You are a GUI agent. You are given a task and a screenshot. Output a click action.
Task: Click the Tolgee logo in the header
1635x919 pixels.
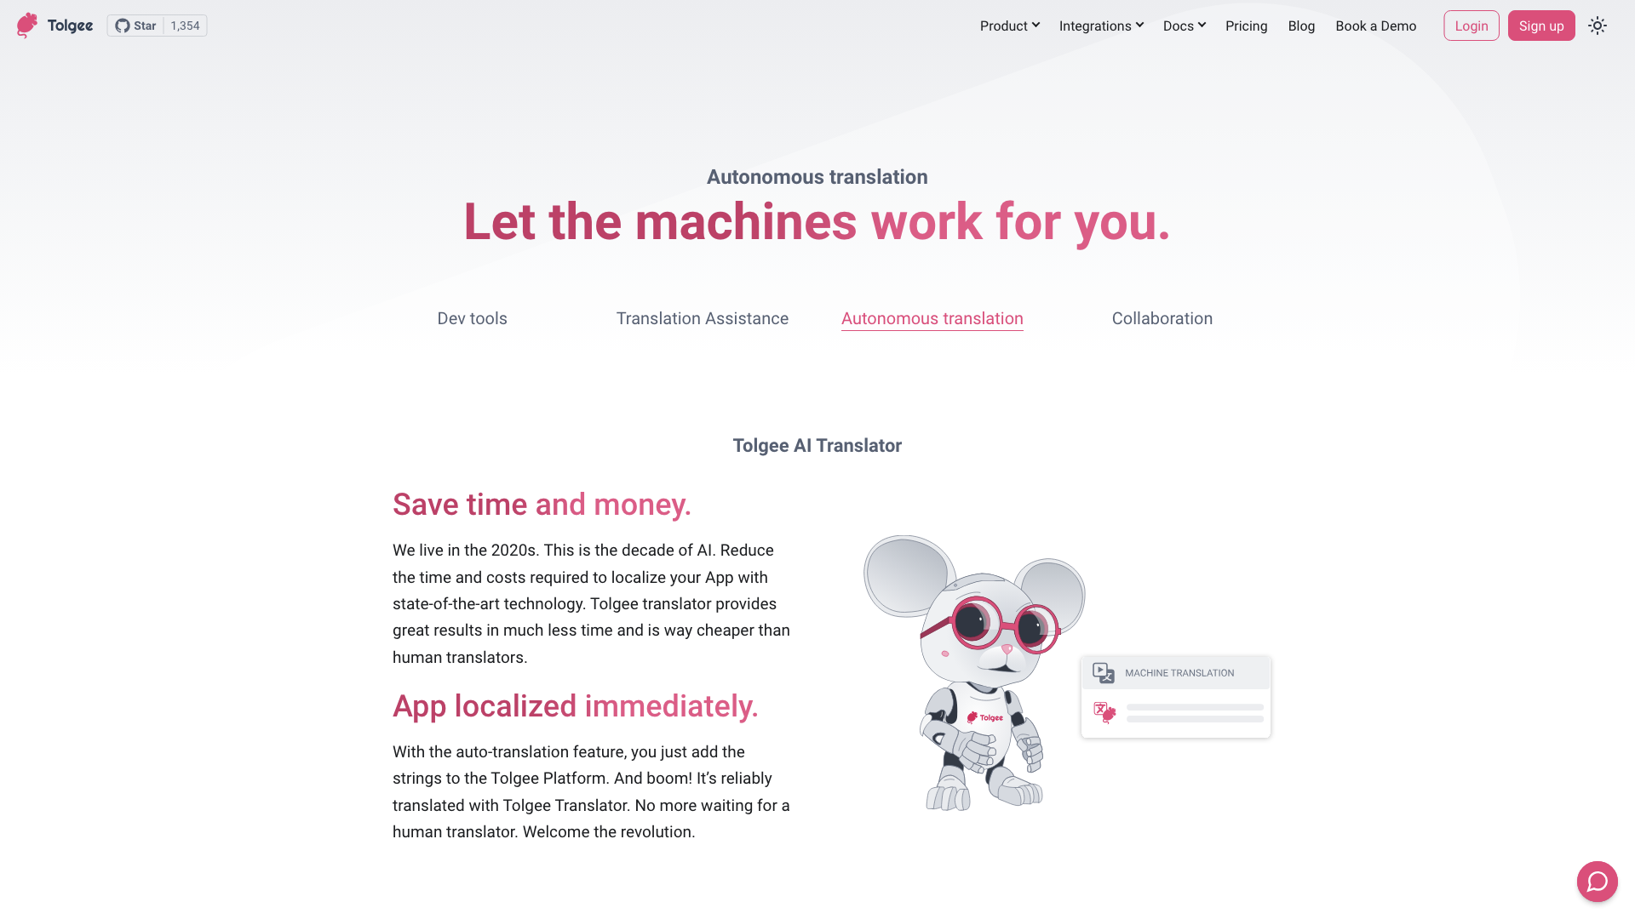coord(54,25)
